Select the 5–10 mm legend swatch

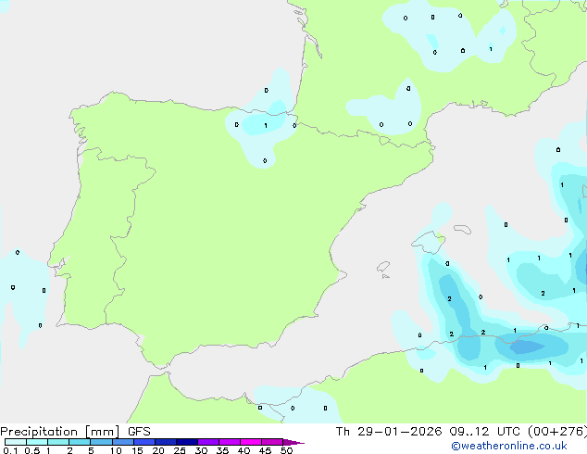click(101, 442)
